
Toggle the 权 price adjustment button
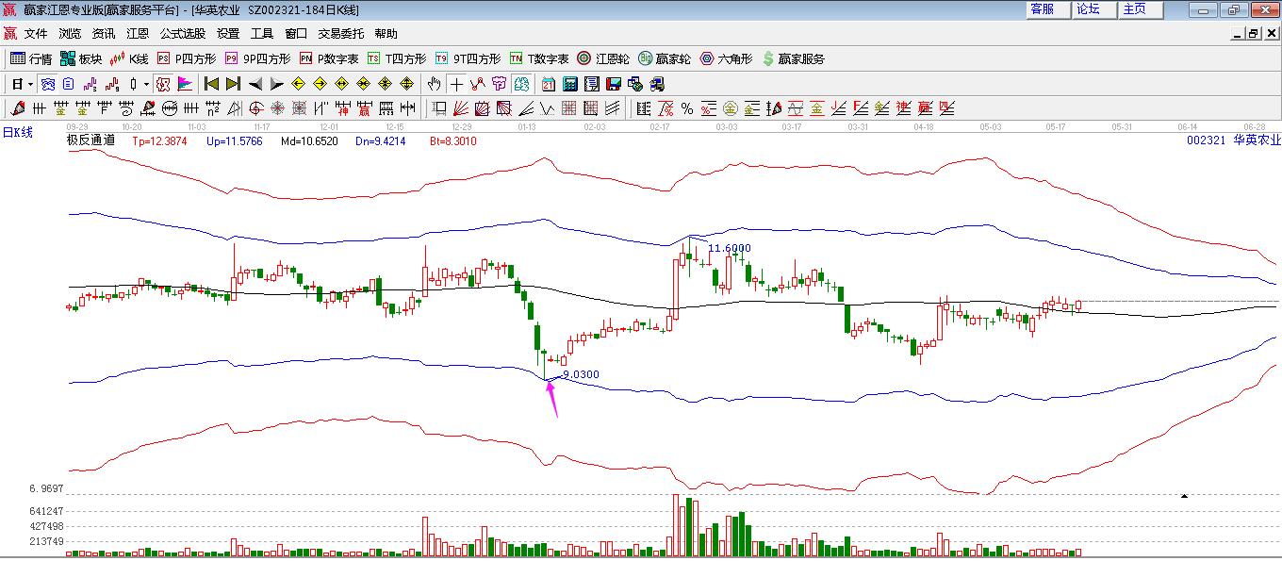(x=163, y=84)
